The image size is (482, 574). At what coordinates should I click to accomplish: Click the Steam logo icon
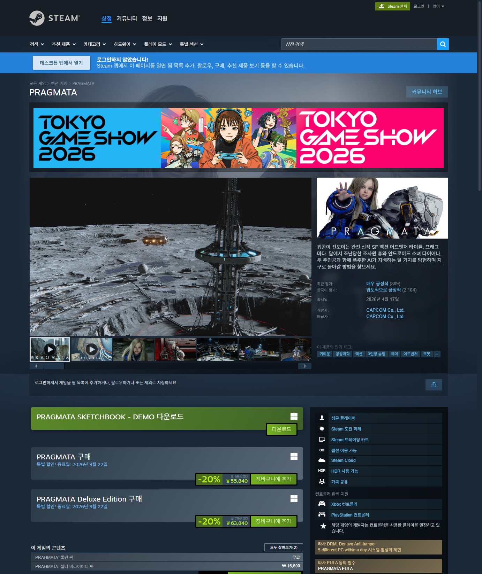click(37, 18)
